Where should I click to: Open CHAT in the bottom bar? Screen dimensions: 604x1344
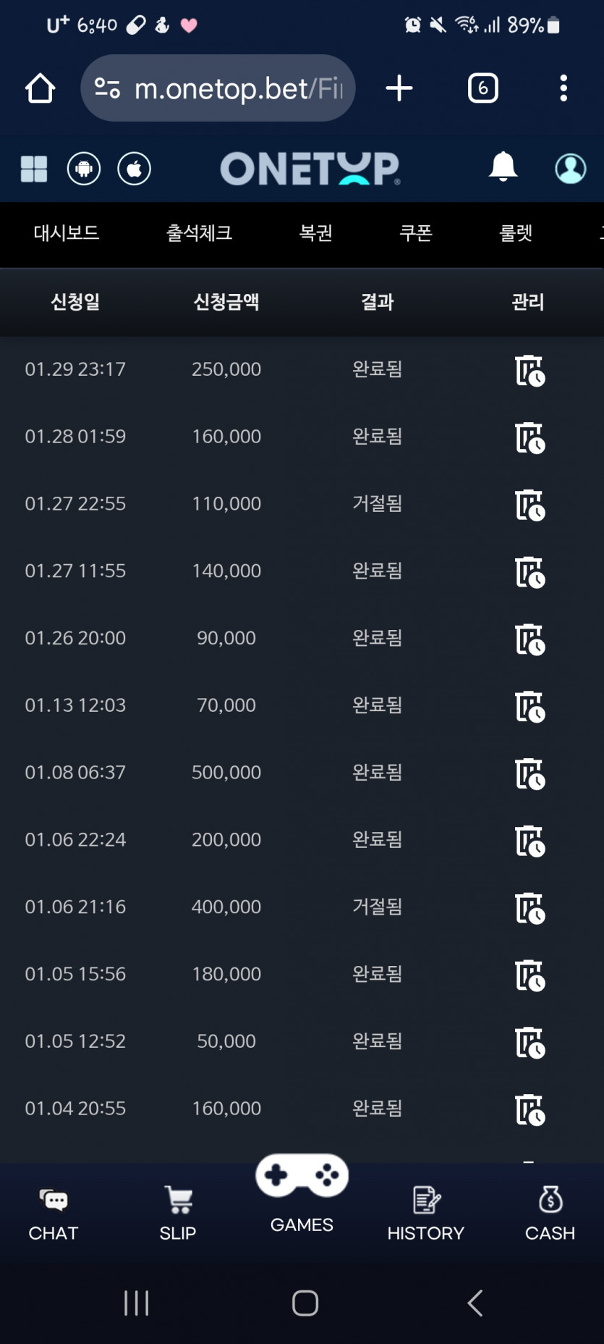(x=54, y=1214)
